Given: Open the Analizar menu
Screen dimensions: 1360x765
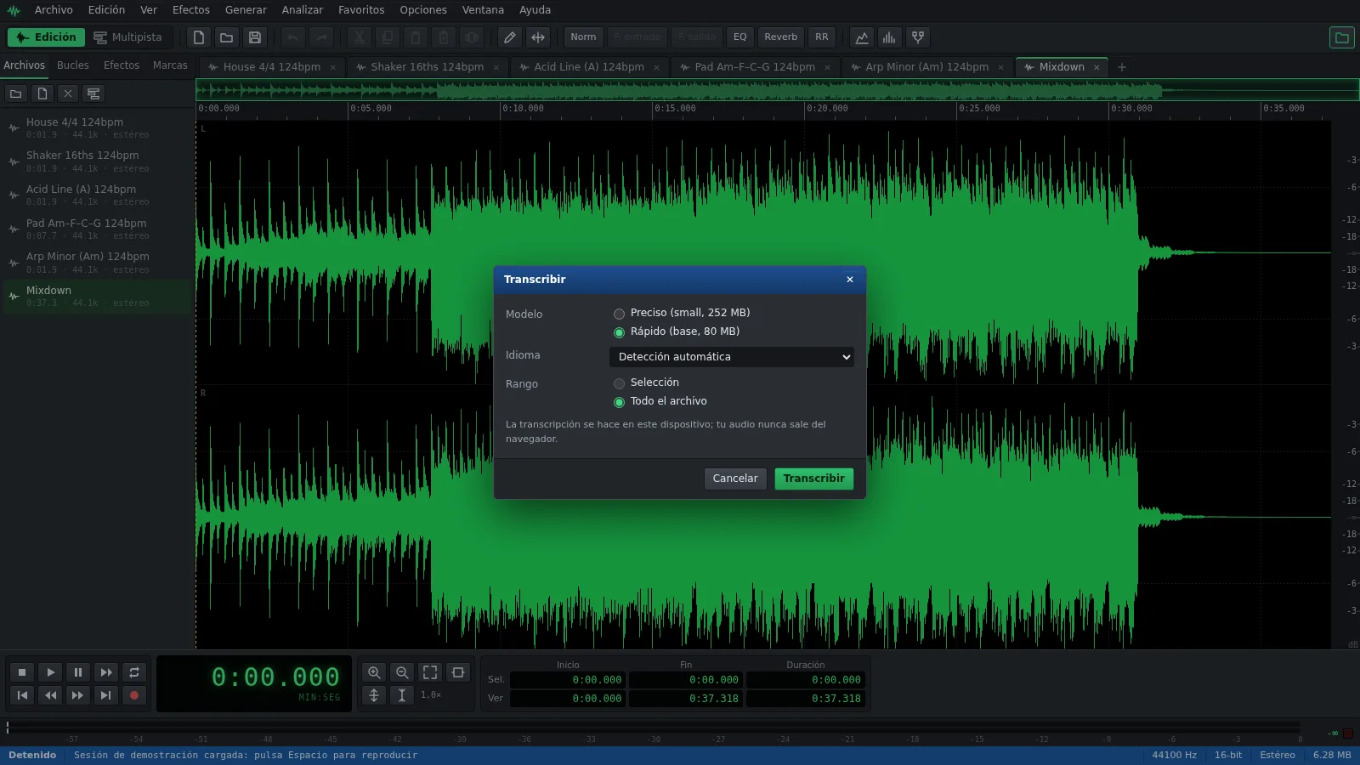Looking at the screenshot, I should 303,10.
